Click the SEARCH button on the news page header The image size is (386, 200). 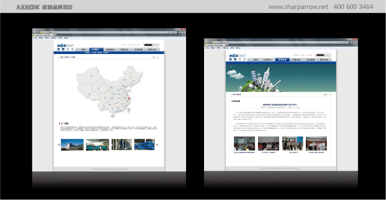coord(327,55)
